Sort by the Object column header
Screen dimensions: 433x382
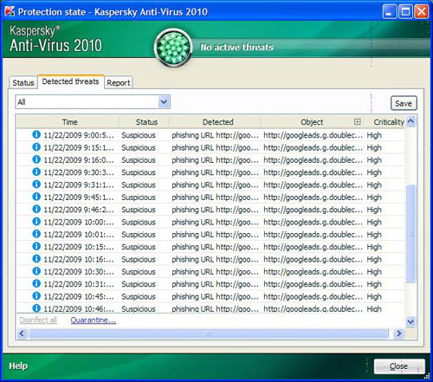(312, 122)
